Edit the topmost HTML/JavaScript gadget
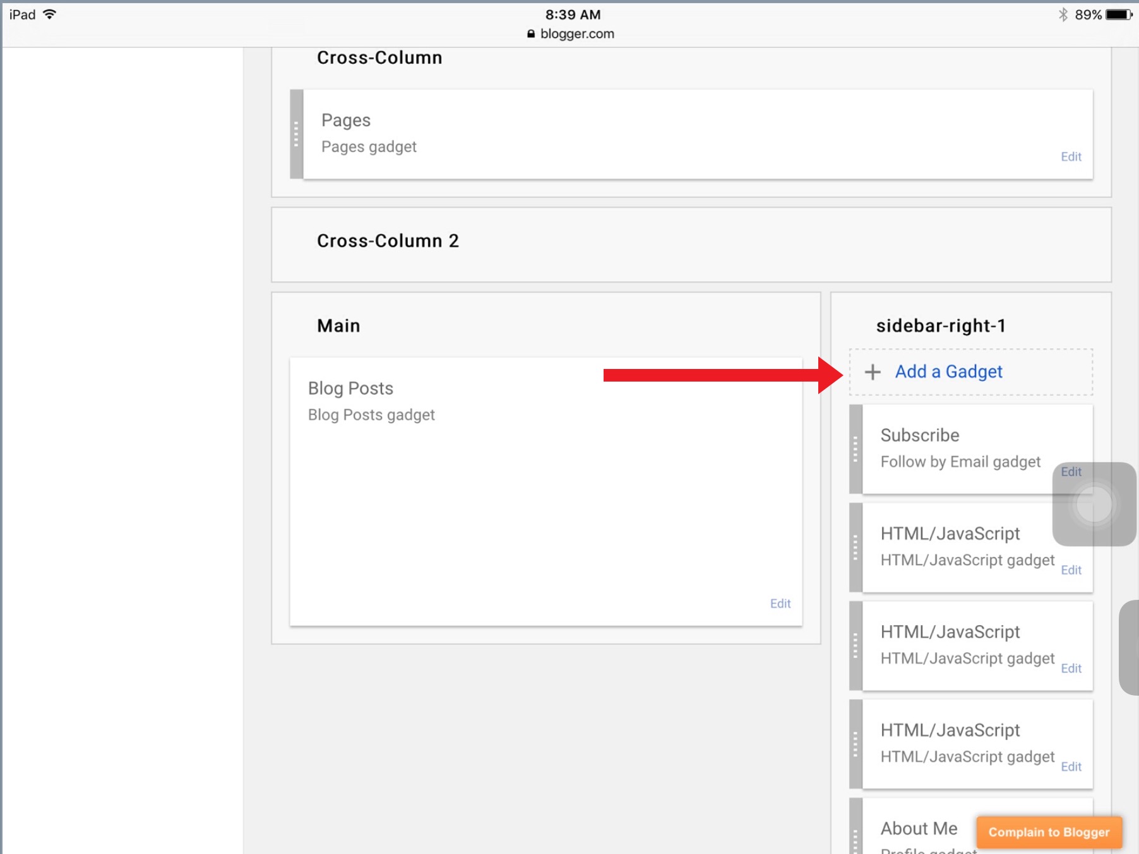 click(x=1071, y=570)
